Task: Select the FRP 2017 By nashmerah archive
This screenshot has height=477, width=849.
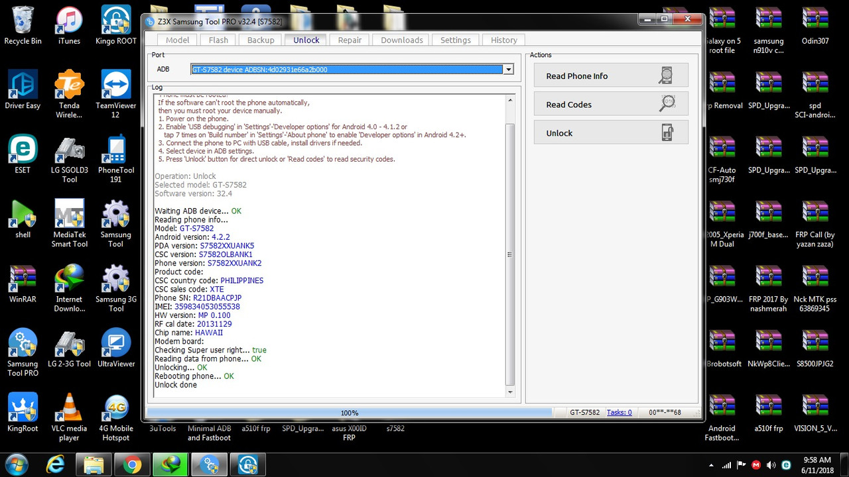Action: click(x=769, y=288)
